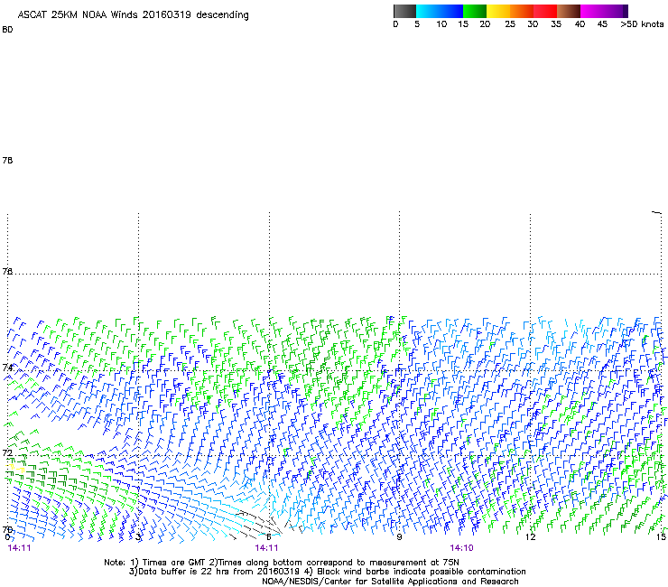Click the 74 latitude axis label
Viewport: 668px width, 587px height.
coord(7,368)
